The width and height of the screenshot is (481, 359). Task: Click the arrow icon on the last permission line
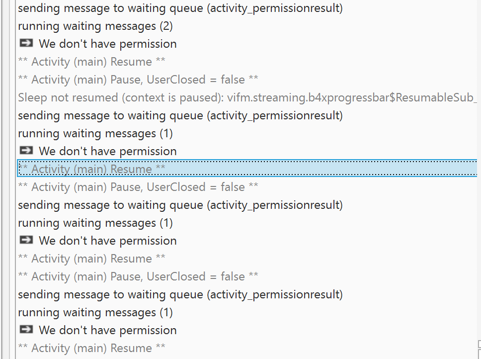point(26,330)
